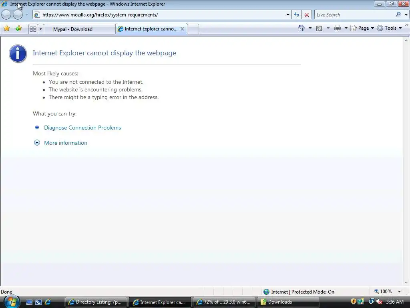Click the Add to Favorites icon
Image resolution: width=410 pixels, height=308 pixels.
pyautogui.click(x=18, y=28)
